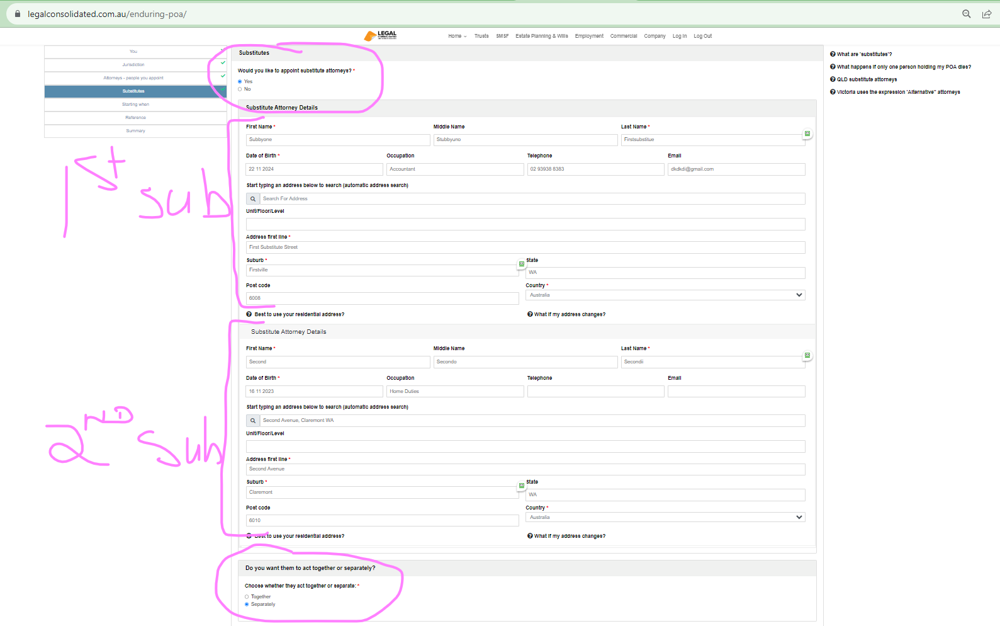The height and width of the screenshot is (626, 1000).
Task: Click the Stubbyuno middle name field
Action: tap(525, 140)
